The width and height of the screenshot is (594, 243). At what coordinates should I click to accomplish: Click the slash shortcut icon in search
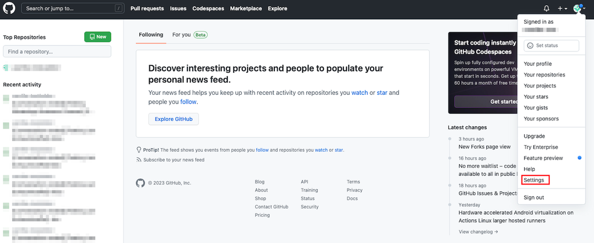[118, 8]
